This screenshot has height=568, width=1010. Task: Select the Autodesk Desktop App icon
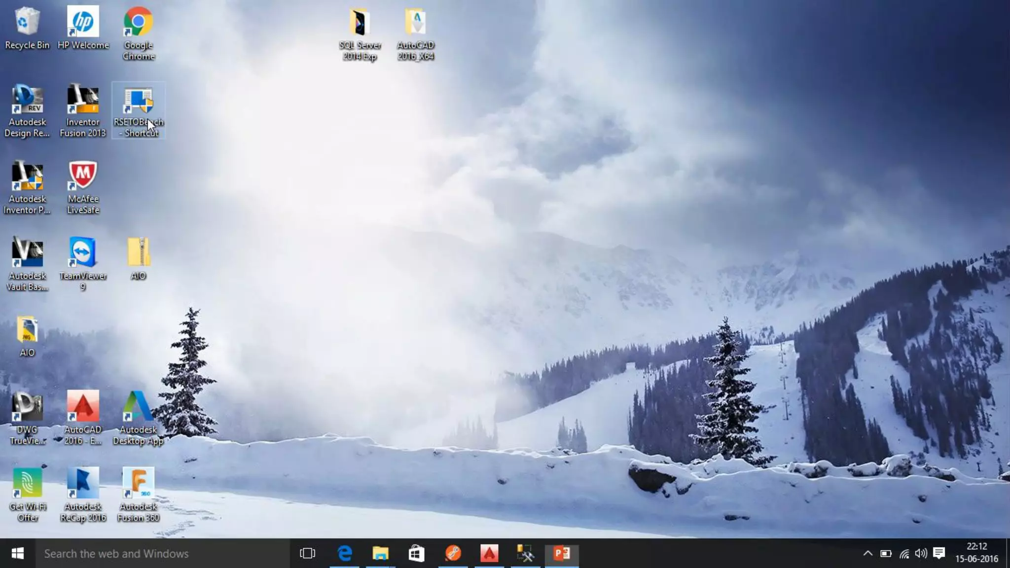pyautogui.click(x=138, y=407)
